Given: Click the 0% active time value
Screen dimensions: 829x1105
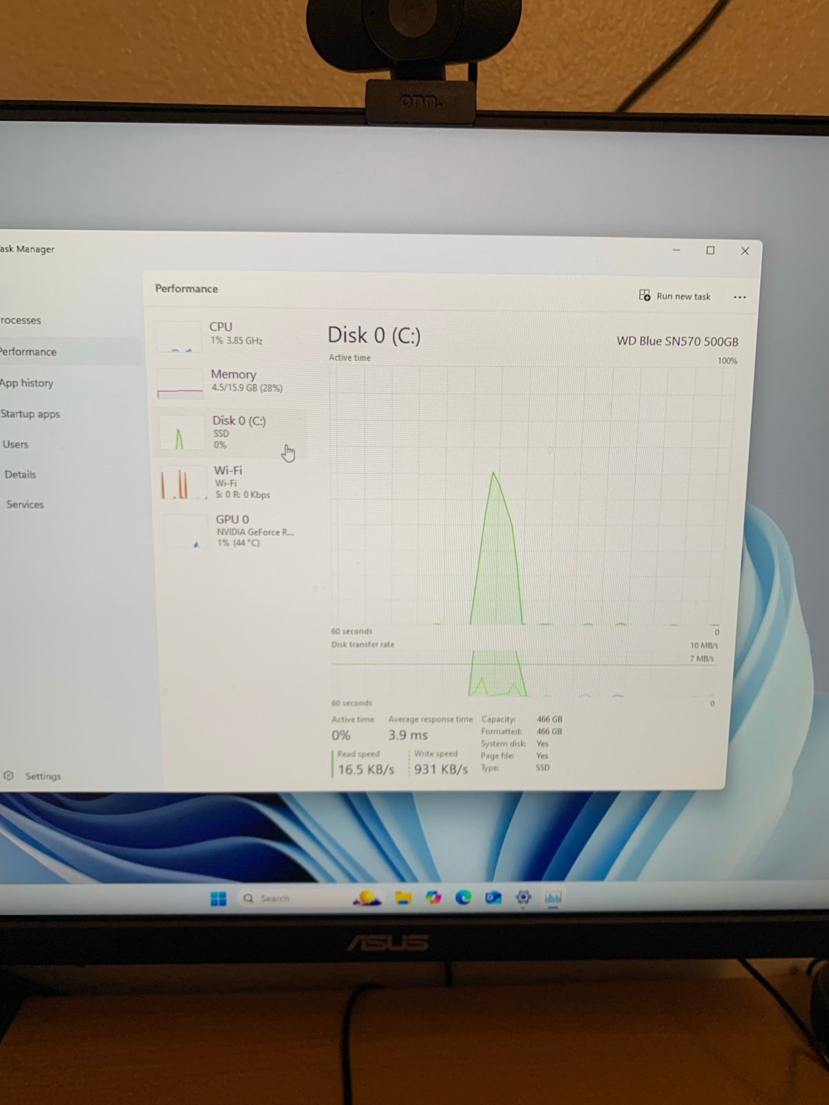Looking at the screenshot, I should point(341,736).
